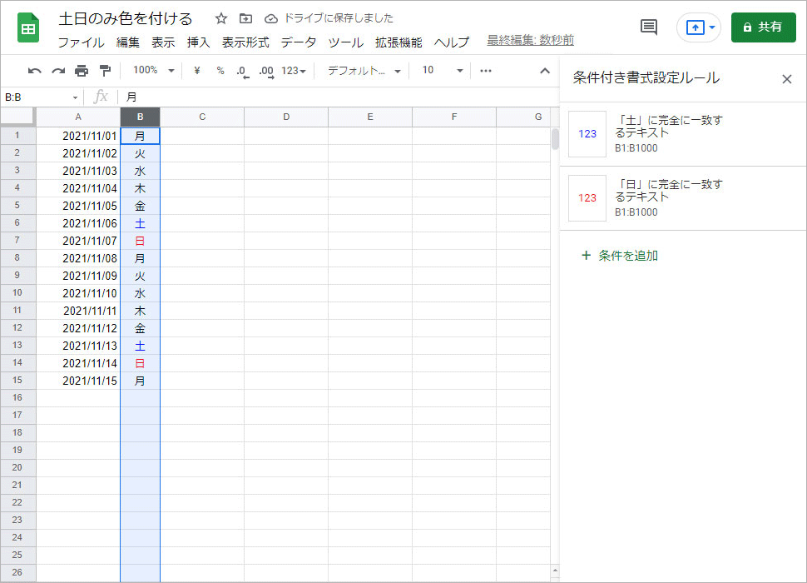This screenshot has width=807, height=583.
Task: Click the blue 123 format preview
Action: pyautogui.click(x=587, y=134)
